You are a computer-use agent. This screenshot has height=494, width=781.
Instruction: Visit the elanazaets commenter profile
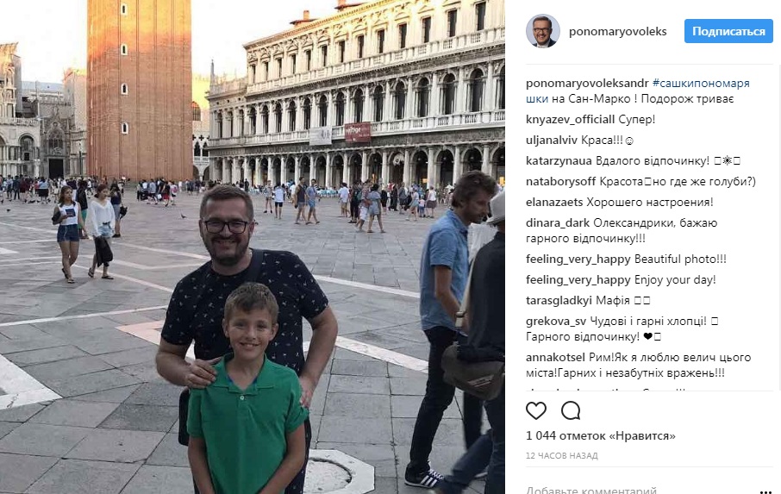554,203
